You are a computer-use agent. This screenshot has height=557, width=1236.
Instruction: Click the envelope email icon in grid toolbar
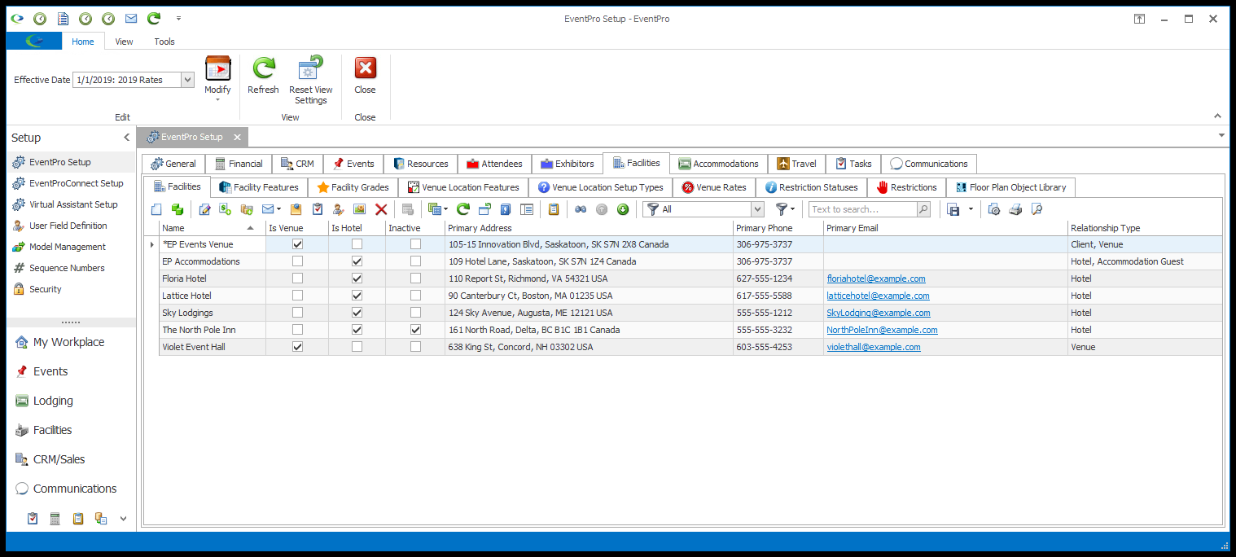pyautogui.click(x=268, y=209)
